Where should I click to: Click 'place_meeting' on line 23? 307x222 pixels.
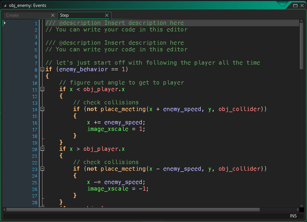[x=123, y=169]
